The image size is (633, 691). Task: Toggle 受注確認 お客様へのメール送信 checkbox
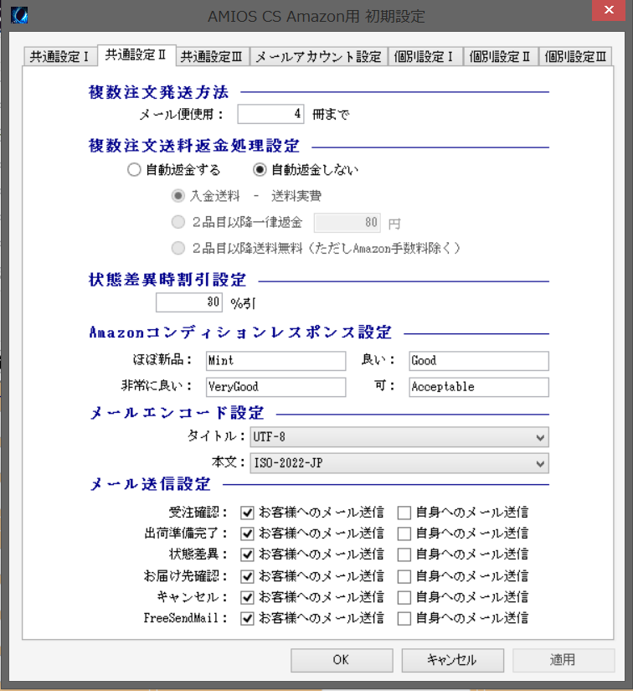(x=247, y=513)
